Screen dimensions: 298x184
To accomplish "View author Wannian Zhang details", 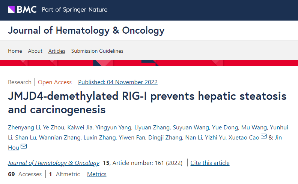I will [x=60, y=137].
